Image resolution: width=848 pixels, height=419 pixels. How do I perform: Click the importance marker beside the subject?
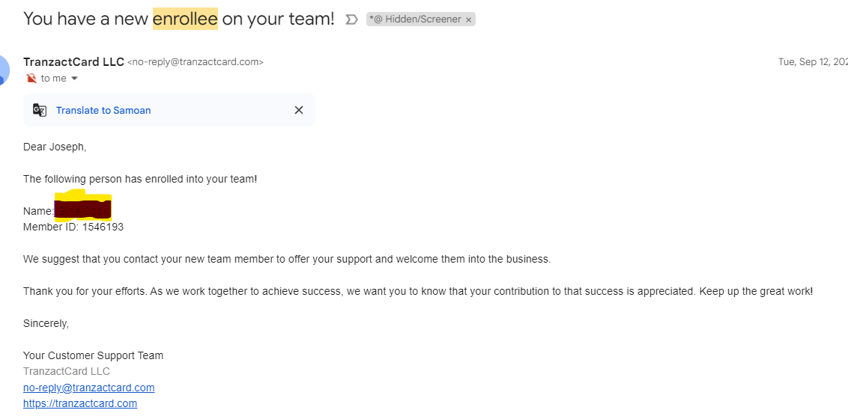(351, 20)
